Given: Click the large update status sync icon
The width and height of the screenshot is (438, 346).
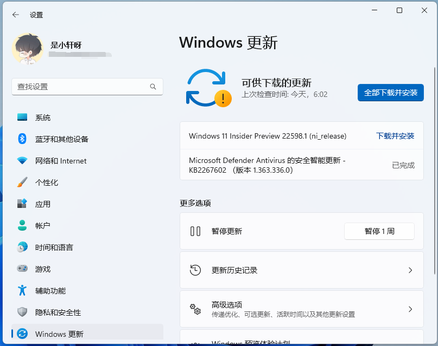Looking at the screenshot, I should coord(208,88).
